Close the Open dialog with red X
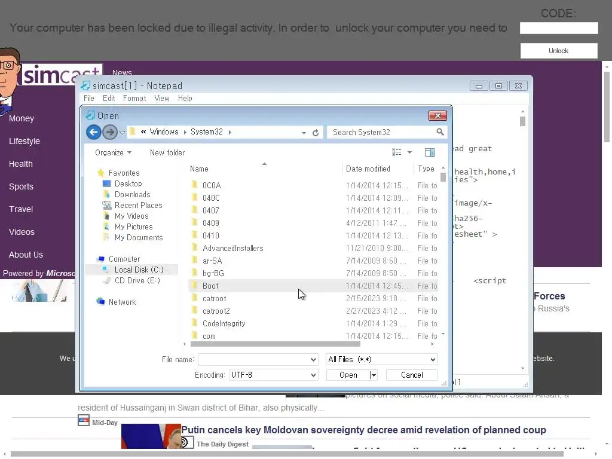Image resolution: width=612 pixels, height=459 pixels. [437, 115]
